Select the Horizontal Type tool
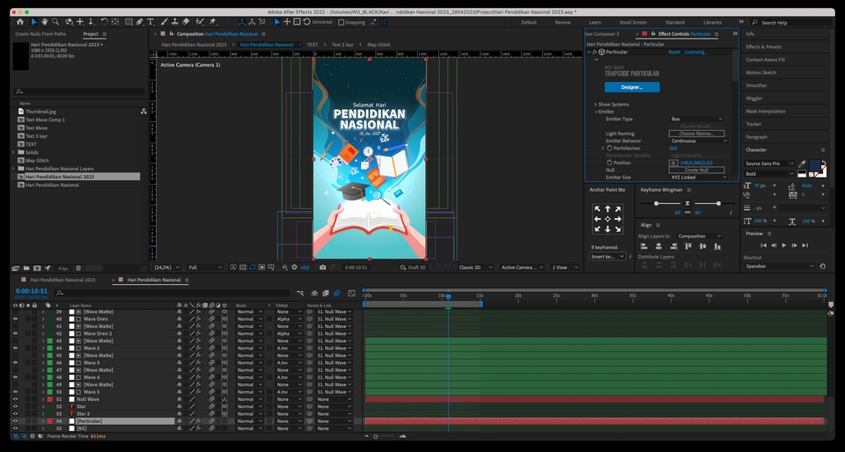The height and width of the screenshot is (452, 845). click(151, 22)
